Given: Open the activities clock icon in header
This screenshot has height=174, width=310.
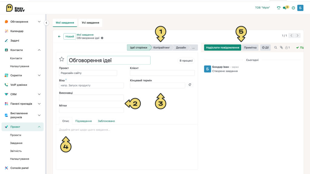Looking at the screenshot, I should pos(293,8).
